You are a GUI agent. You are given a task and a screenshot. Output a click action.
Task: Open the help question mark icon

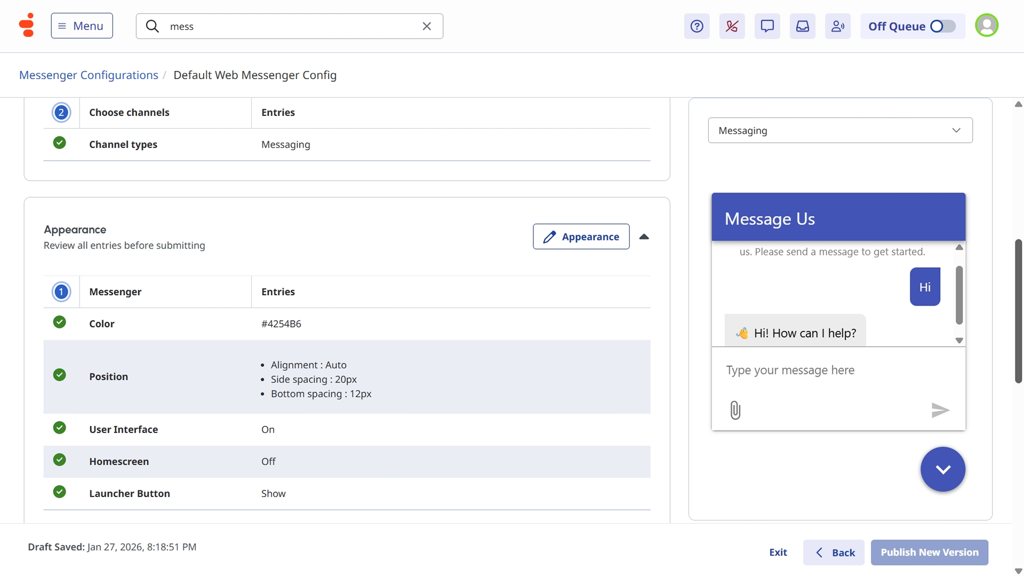coord(697,26)
